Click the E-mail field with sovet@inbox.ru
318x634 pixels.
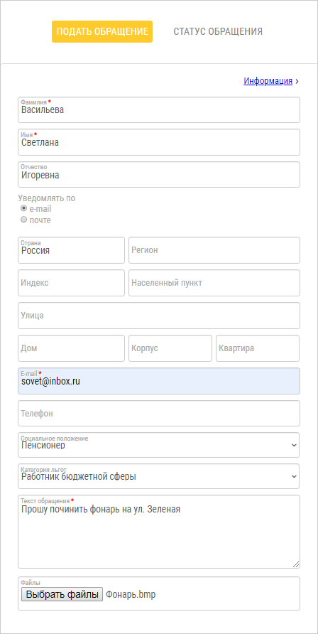[159, 381]
